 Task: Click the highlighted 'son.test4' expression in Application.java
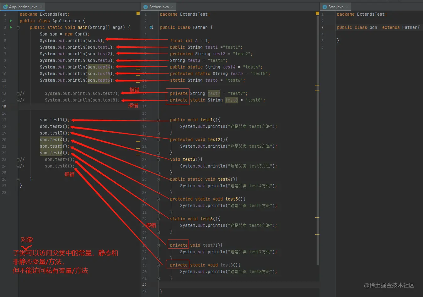click(99, 67)
